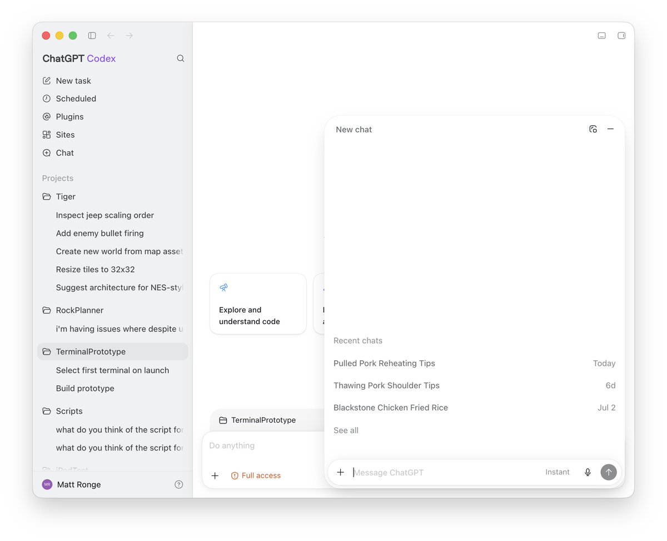
Task: Open Pulled Pork Reheating Tips chat
Action: click(474, 363)
